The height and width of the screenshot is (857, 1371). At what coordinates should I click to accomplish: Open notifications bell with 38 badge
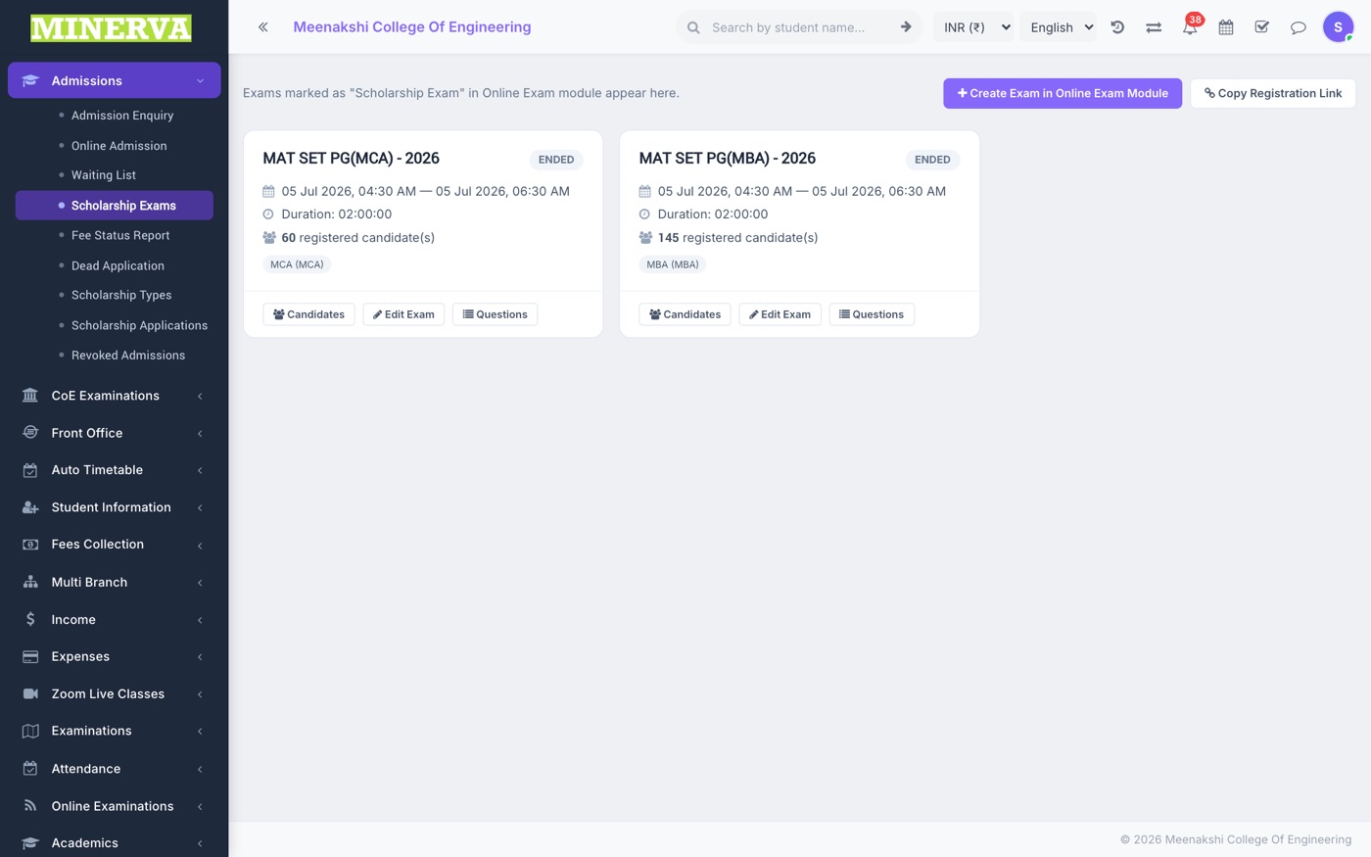coord(1190,26)
